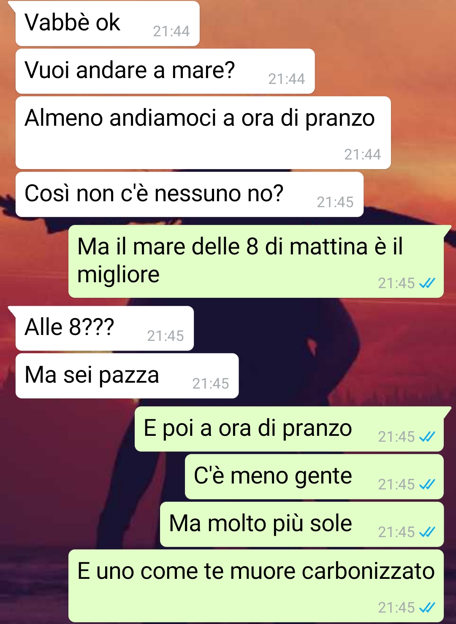Click the timestamp on 'Alle 8???' message

[x=165, y=336]
